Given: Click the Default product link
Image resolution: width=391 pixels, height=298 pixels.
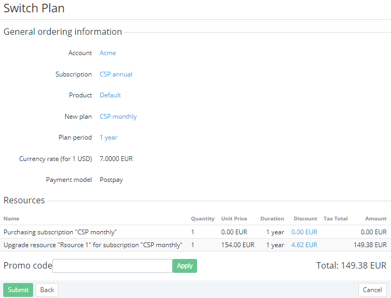Looking at the screenshot, I should click(x=110, y=95).
